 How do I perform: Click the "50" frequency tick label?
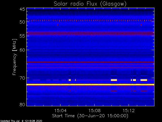pos(22,22)
